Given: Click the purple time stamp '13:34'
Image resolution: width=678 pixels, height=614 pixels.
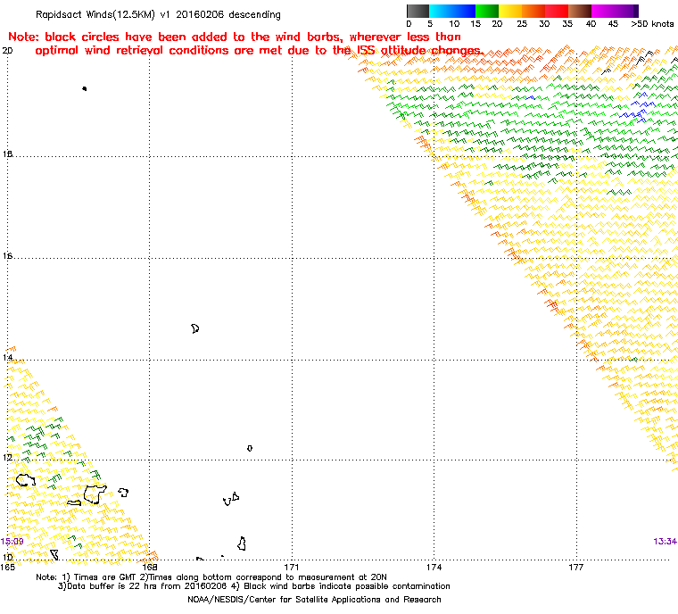Looking at the screenshot, I should (x=665, y=542).
